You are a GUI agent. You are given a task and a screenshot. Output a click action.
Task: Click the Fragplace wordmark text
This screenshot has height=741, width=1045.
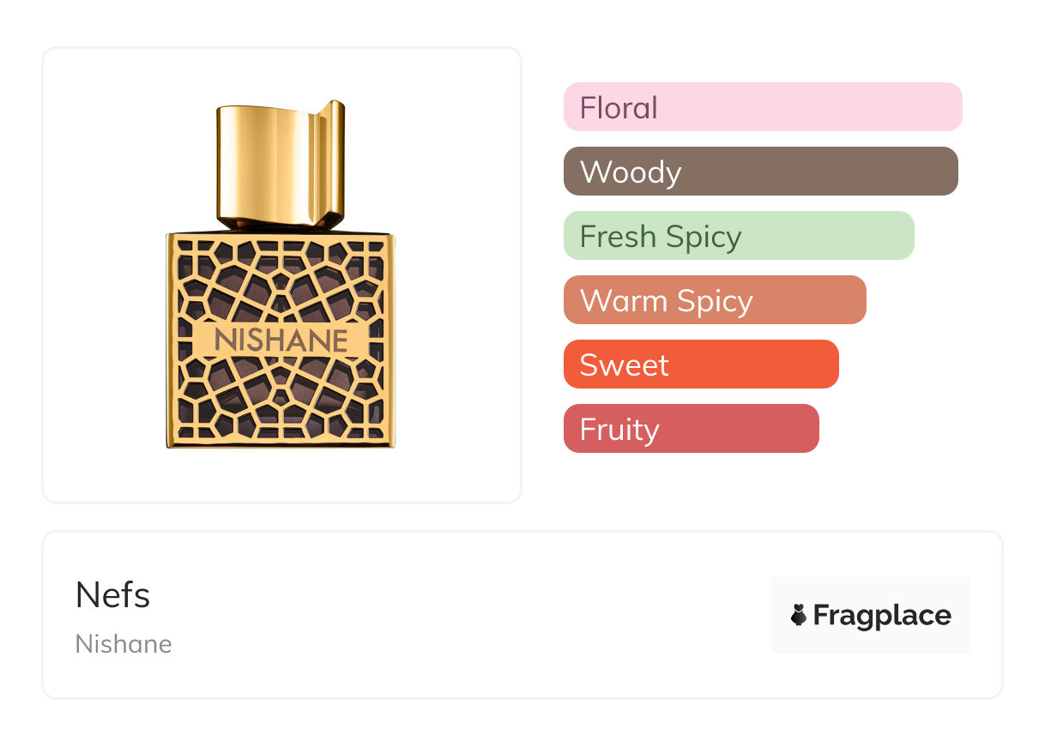882,615
